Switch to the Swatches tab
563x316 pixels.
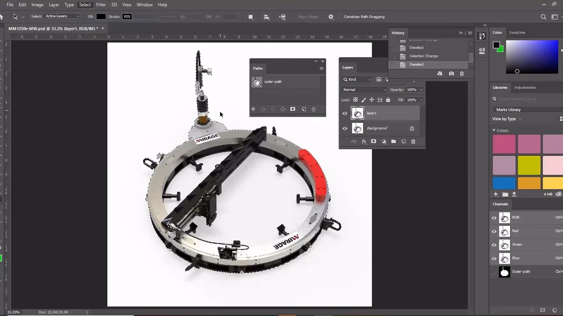coord(517,32)
